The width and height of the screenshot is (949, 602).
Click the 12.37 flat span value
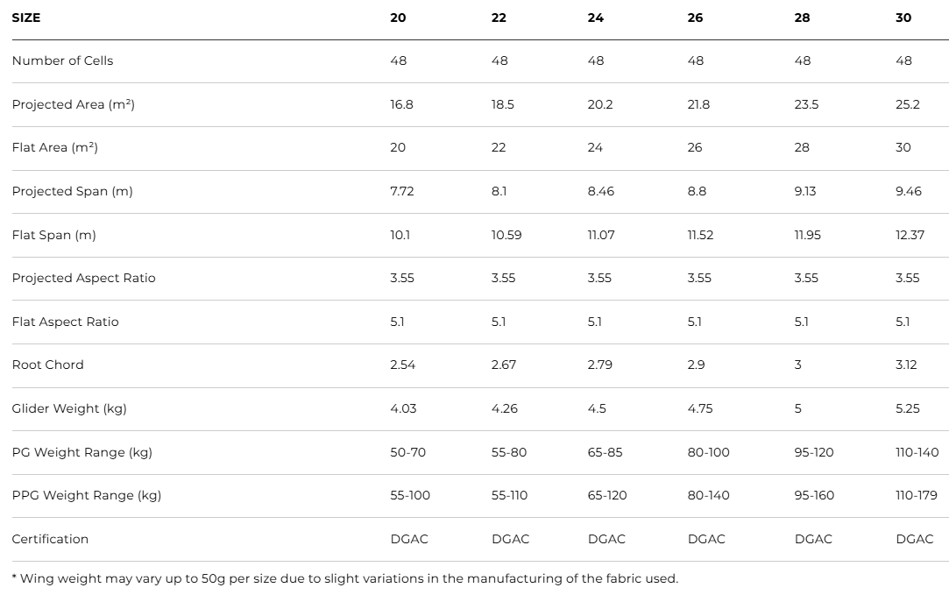tap(910, 235)
